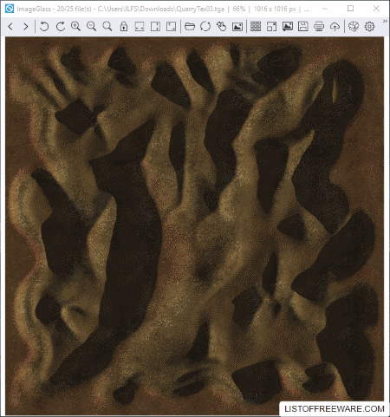Go to the previous image

tap(10, 27)
